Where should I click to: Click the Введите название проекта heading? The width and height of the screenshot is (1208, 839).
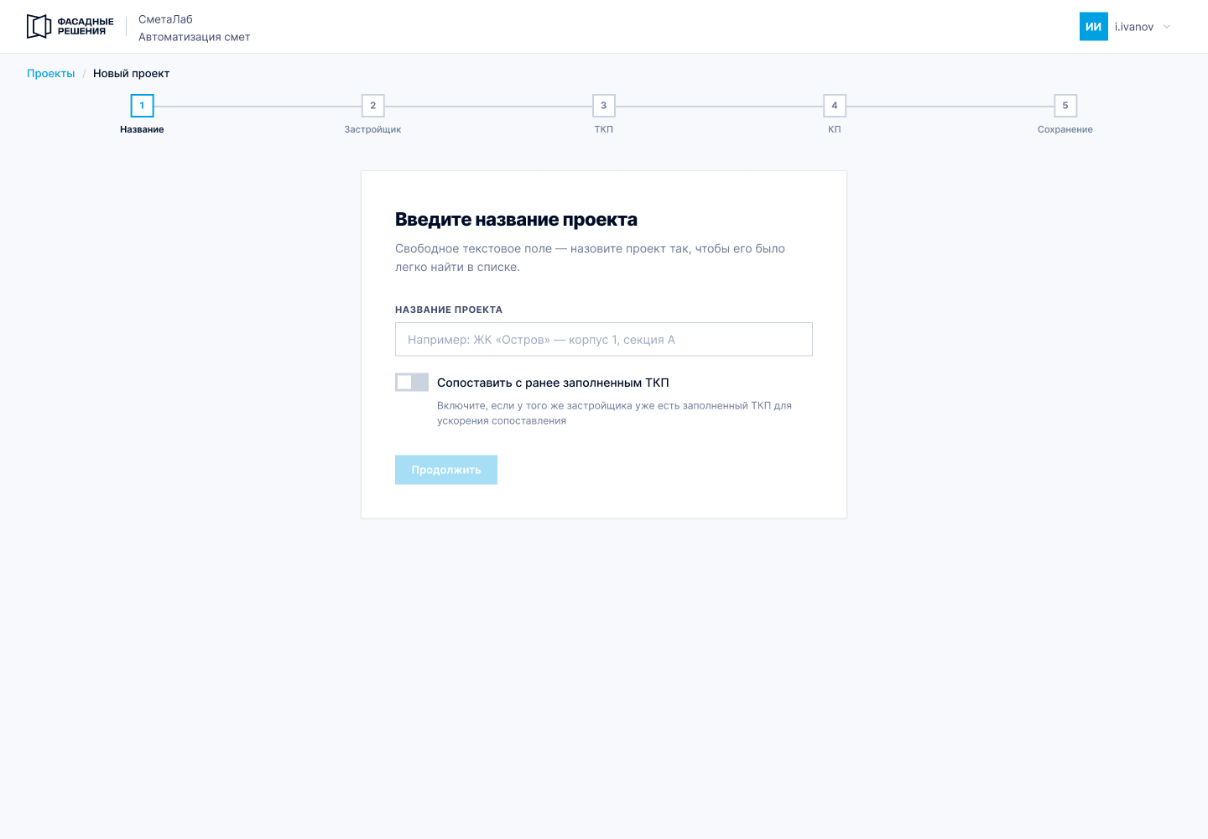click(516, 220)
